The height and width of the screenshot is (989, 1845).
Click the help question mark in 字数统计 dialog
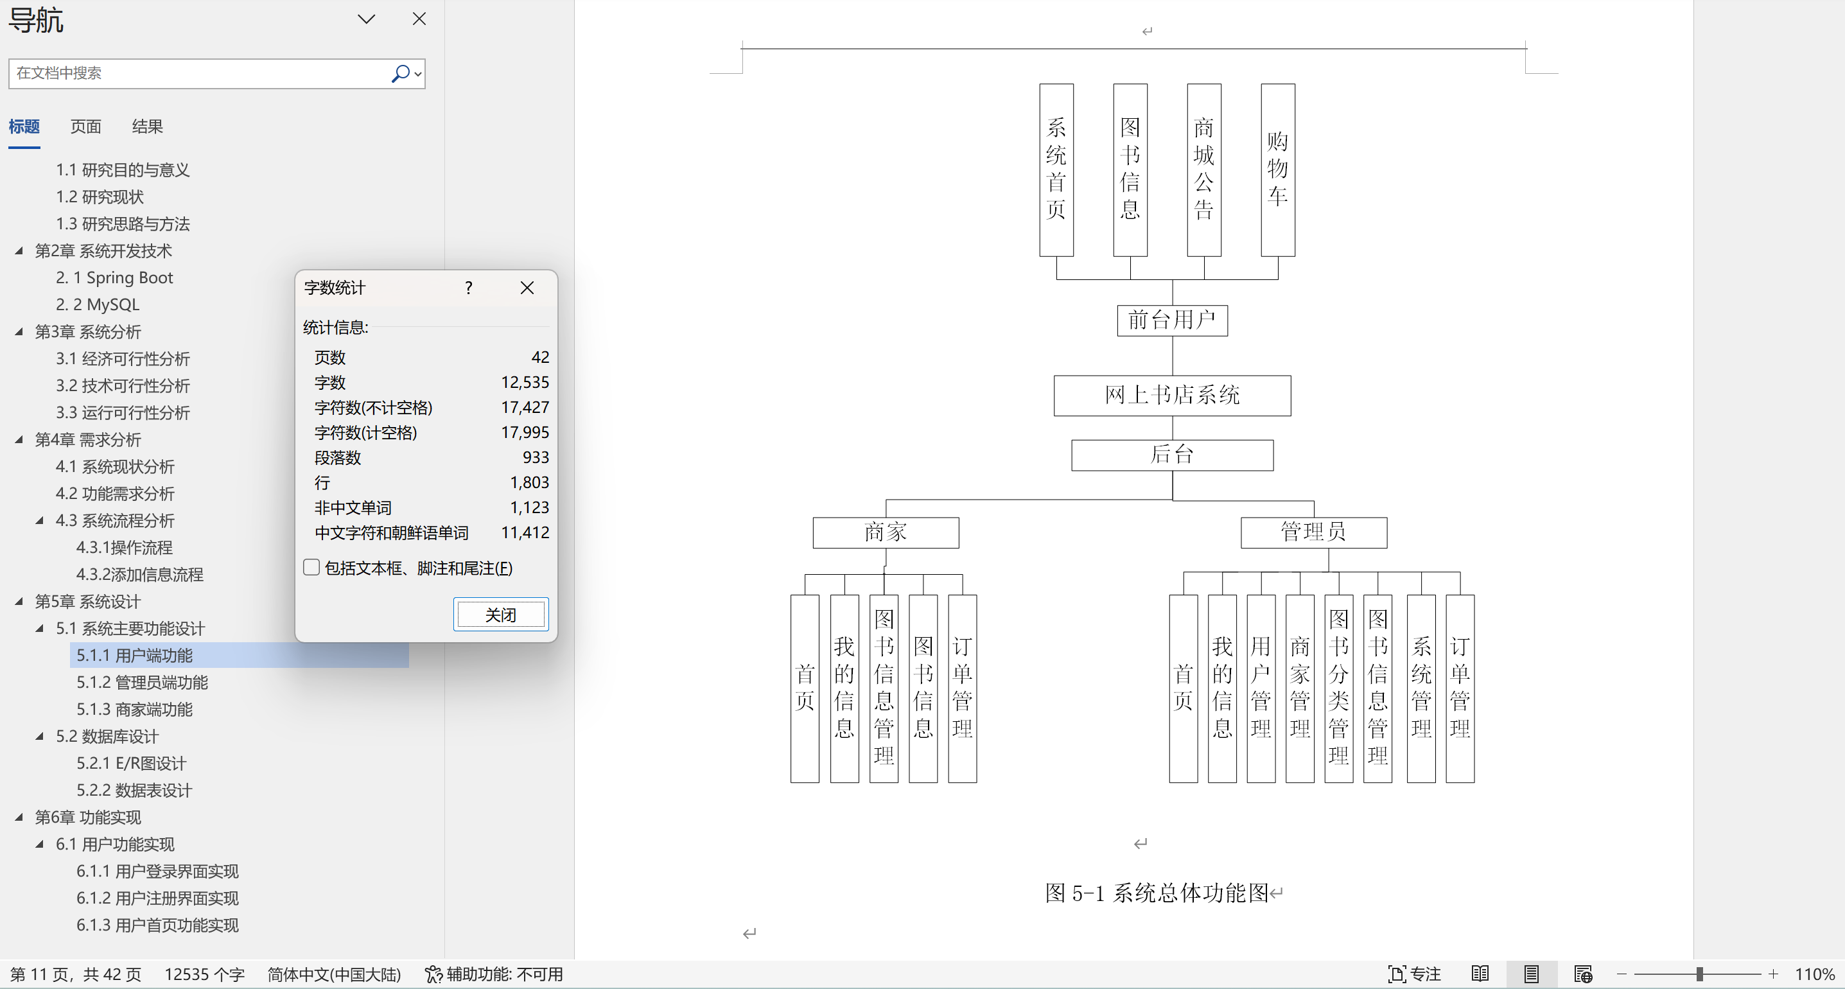pos(468,288)
